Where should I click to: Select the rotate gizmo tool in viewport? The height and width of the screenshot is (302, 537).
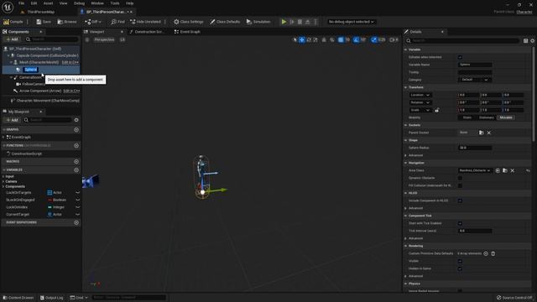point(309,39)
